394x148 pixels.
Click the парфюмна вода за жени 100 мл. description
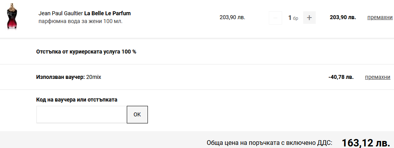coord(81,21)
